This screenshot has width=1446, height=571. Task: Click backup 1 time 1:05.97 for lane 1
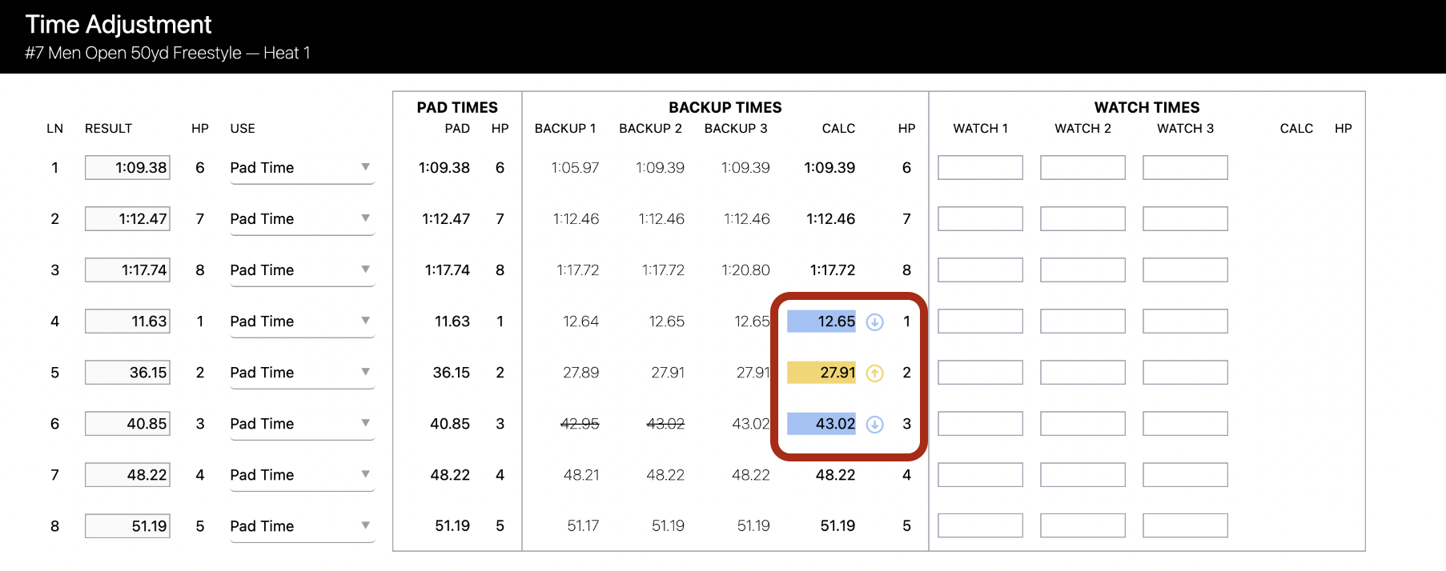[575, 168]
